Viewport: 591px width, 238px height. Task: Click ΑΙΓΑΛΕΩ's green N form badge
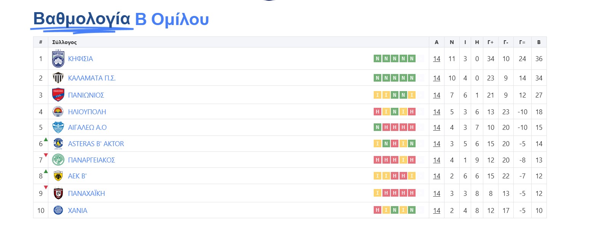coord(377,127)
